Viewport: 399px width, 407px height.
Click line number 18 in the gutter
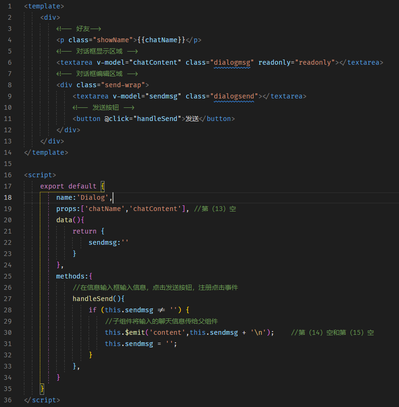click(x=8, y=197)
